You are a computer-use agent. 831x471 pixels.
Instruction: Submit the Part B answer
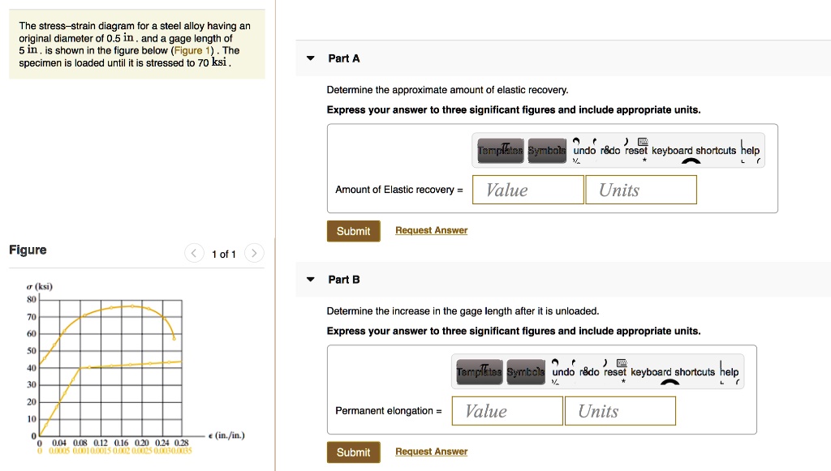point(353,452)
